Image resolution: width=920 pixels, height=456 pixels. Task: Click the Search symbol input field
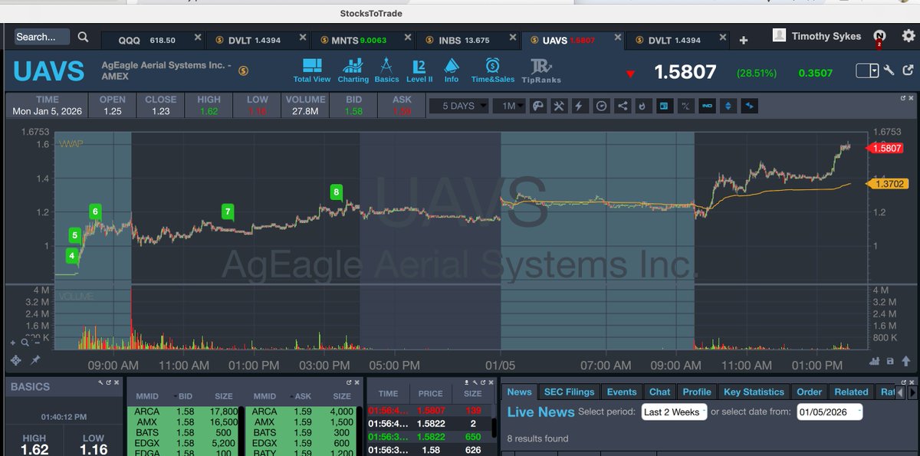(x=41, y=37)
